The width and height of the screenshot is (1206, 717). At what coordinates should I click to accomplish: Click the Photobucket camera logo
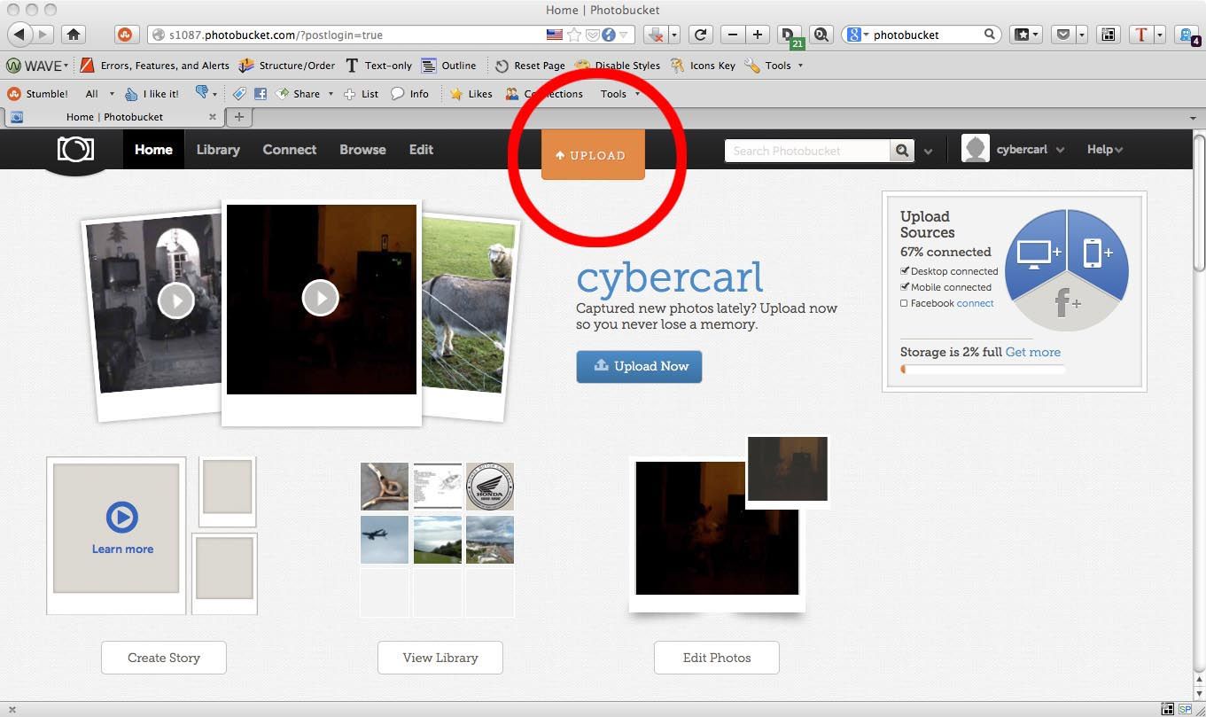click(75, 149)
